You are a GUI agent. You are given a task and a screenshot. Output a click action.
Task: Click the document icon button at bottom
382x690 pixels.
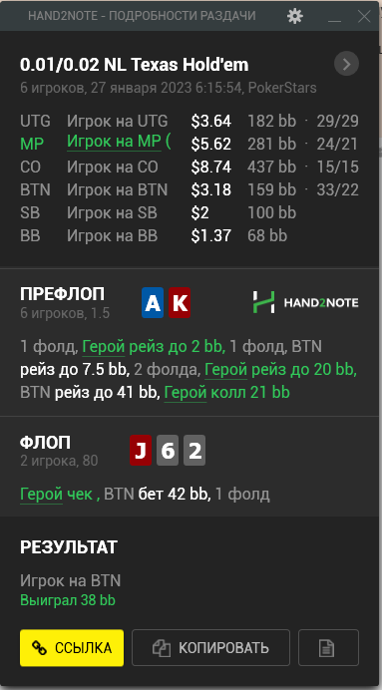328,647
